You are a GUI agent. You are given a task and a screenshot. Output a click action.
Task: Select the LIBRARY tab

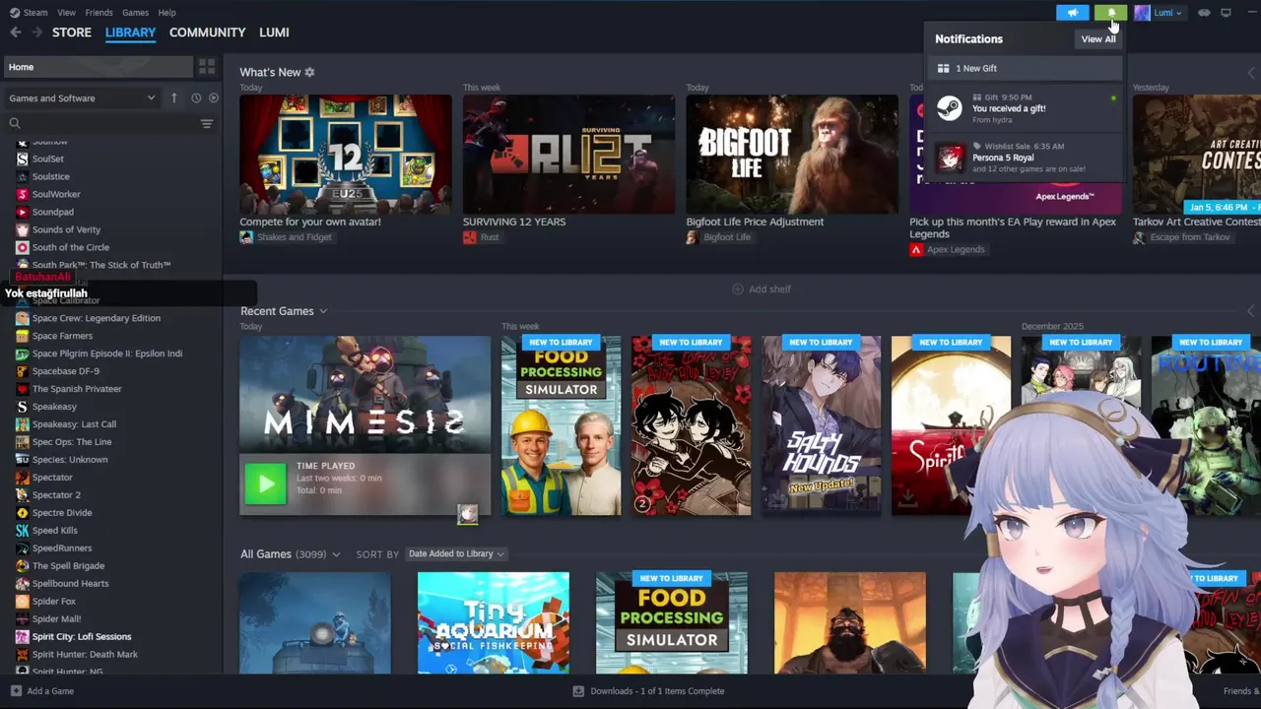(131, 32)
